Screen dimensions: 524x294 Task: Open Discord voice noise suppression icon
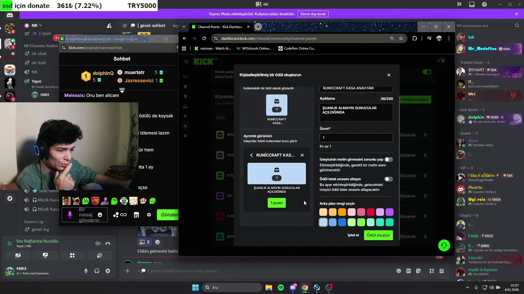(98, 243)
